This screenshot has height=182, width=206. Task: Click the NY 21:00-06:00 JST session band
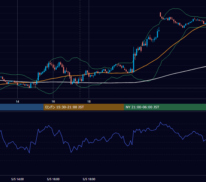165,107
